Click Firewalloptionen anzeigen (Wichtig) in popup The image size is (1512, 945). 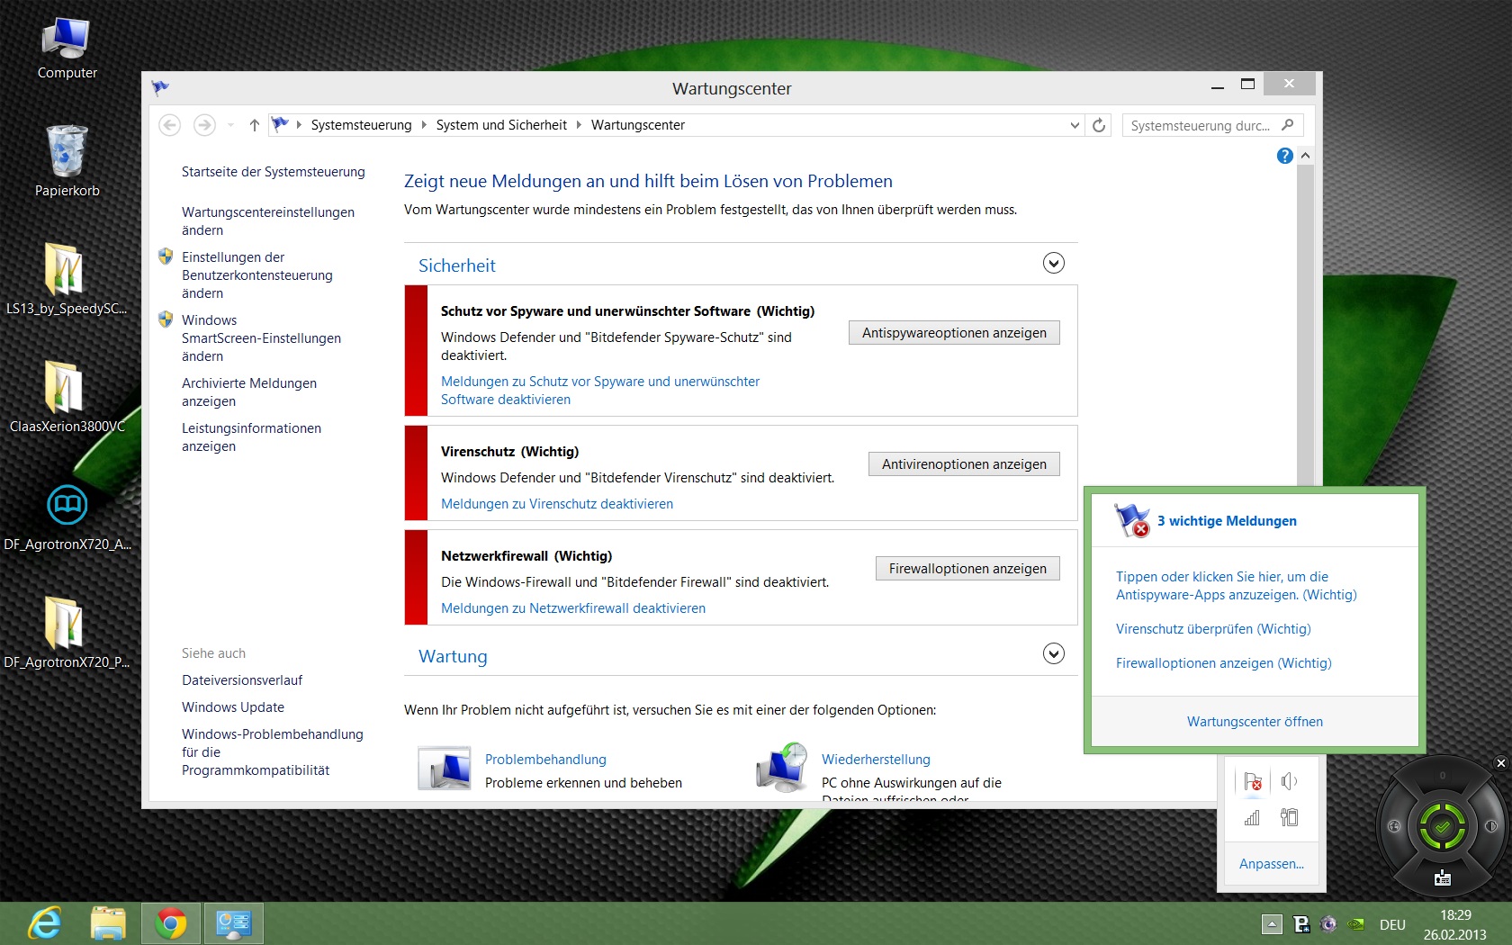click(1224, 663)
